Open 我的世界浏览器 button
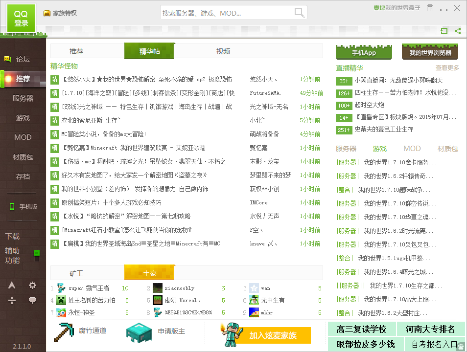 coord(430,52)
